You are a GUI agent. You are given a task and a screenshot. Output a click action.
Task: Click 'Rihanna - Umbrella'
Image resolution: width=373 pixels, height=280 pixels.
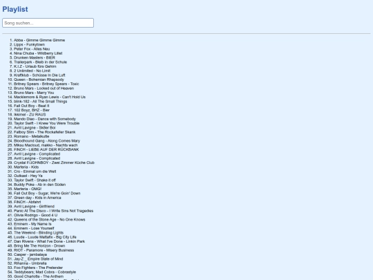click(30, 263)
